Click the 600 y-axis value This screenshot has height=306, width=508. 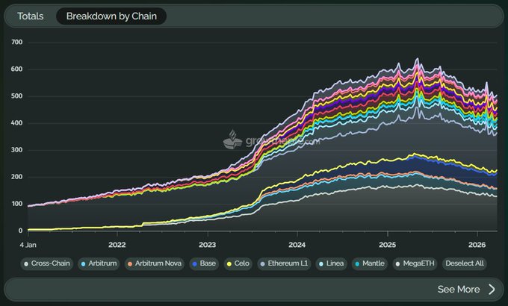point(17,69)
